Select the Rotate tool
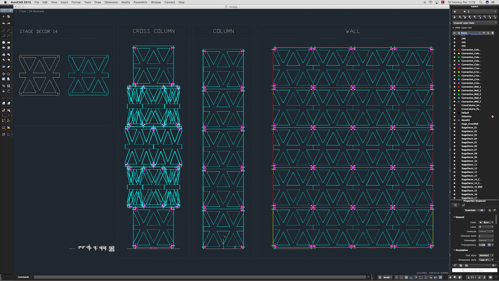499x281 pixels. click(x=9, y=74)
